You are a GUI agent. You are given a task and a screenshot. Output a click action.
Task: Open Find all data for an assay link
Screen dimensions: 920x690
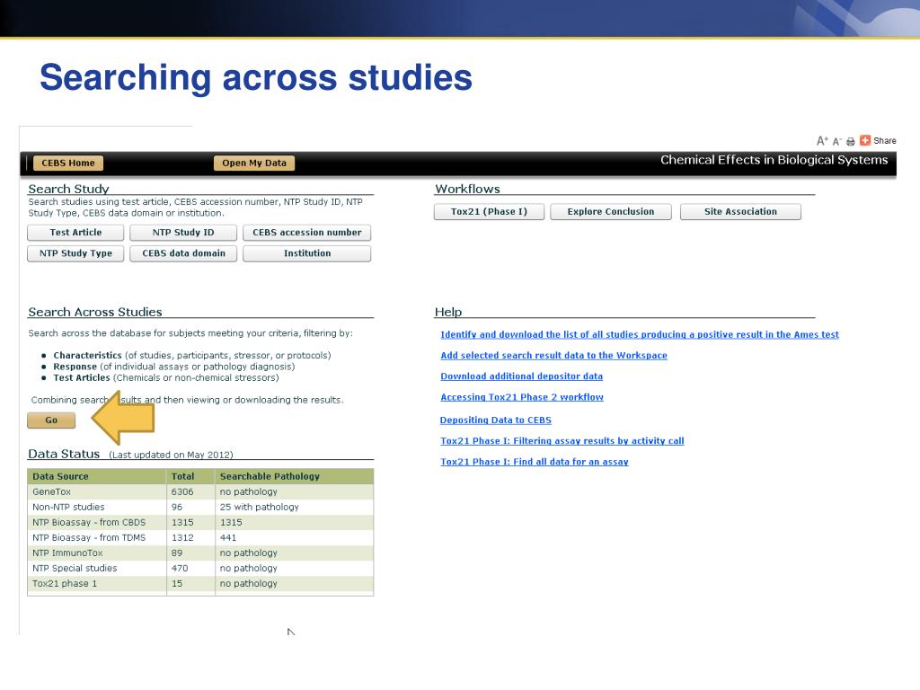click(x=535, y=462)
